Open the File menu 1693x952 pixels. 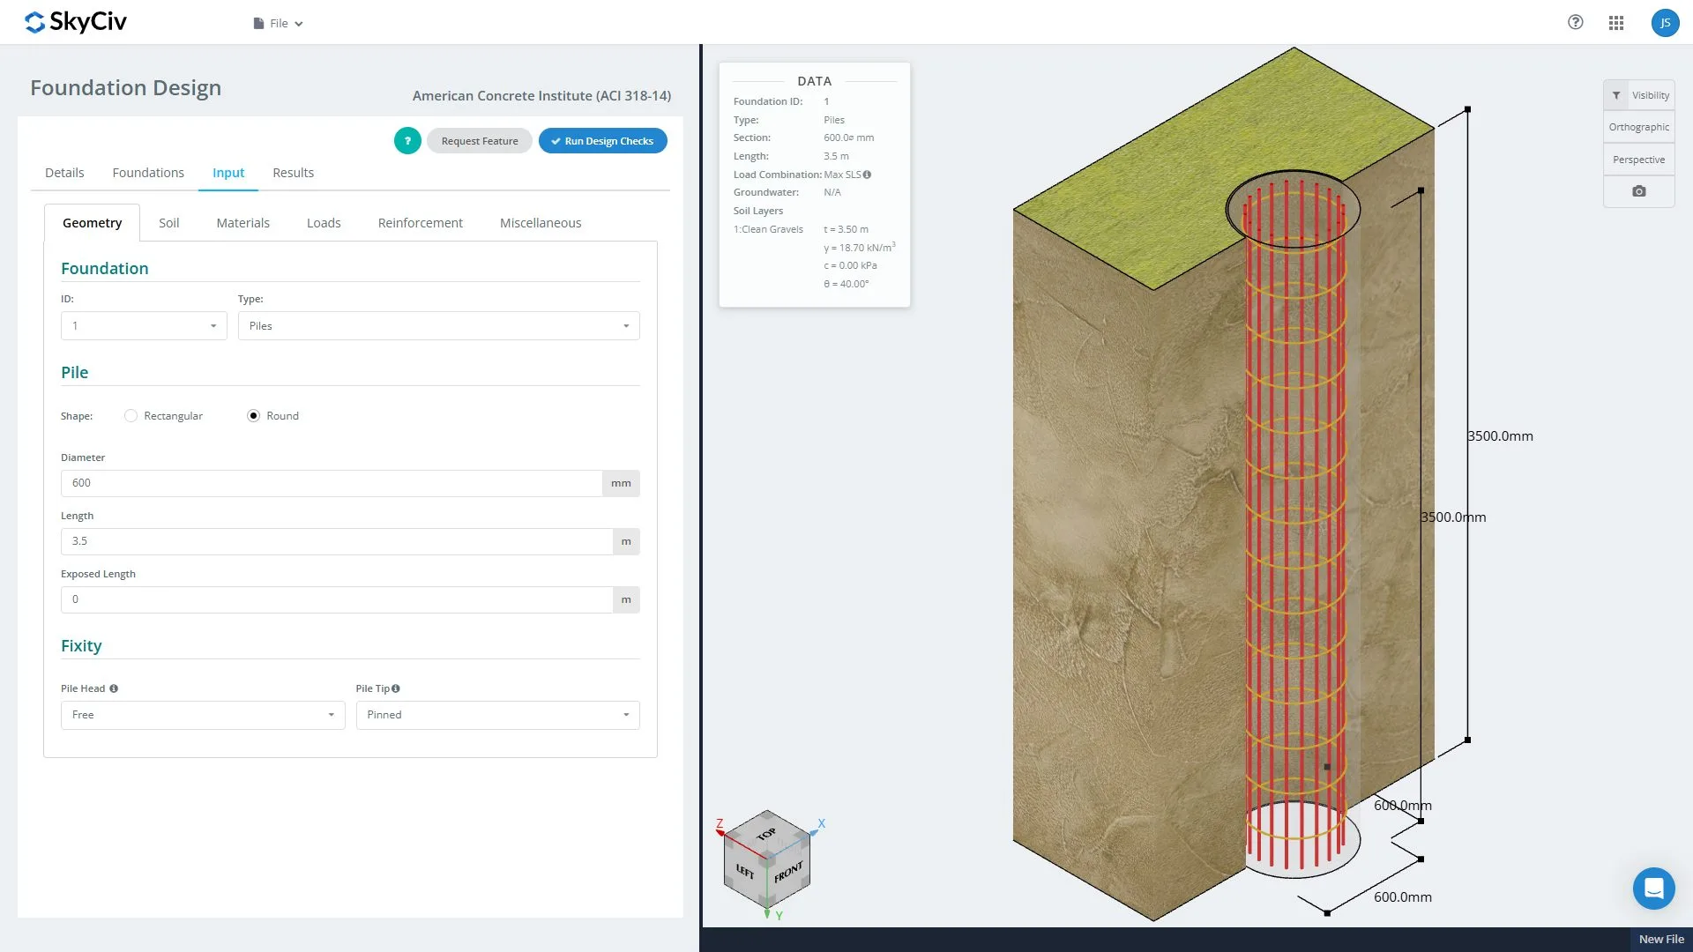click(278, 24)
